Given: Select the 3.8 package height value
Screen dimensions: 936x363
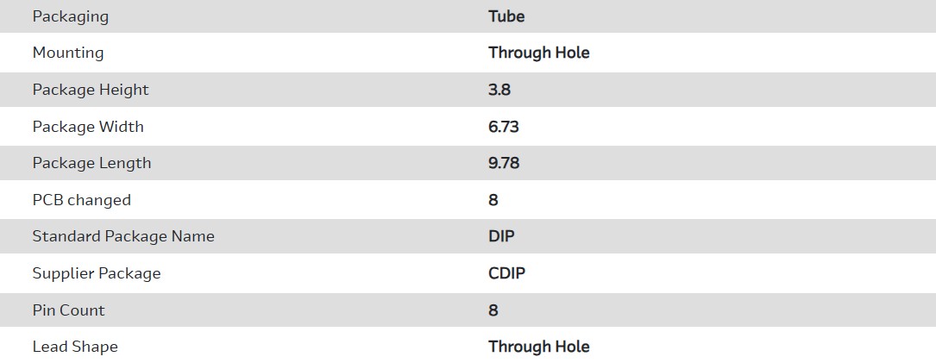Looking at the screenshot, I should click(499, 90).
